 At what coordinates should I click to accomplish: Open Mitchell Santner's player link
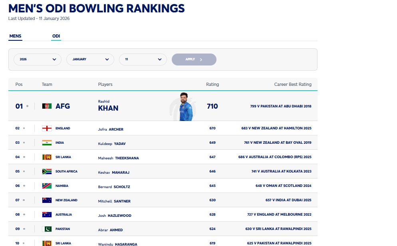(114, 201)
